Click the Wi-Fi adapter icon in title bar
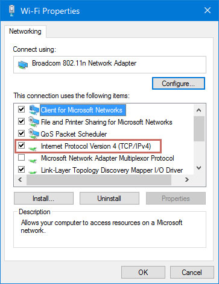The width and height of the screenshot is (219, 284). (x=12, y=11)
